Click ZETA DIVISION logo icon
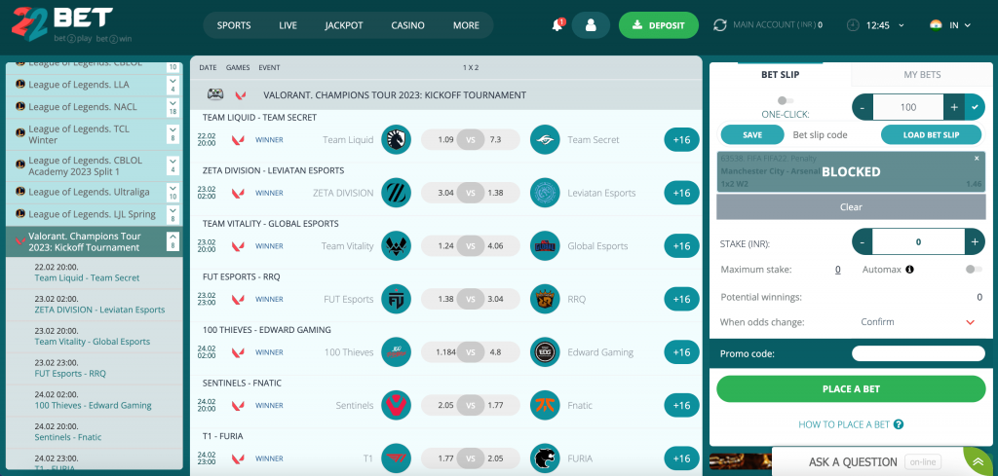Image resolution: width=998 pixels, height=476 pixels. click(396, 193)
